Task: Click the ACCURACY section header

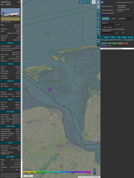Action: point(10,157)
